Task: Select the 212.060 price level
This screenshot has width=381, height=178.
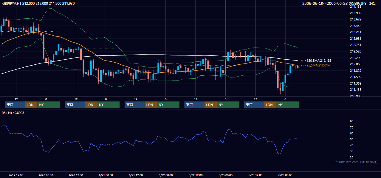Action: tap(355, 64)
